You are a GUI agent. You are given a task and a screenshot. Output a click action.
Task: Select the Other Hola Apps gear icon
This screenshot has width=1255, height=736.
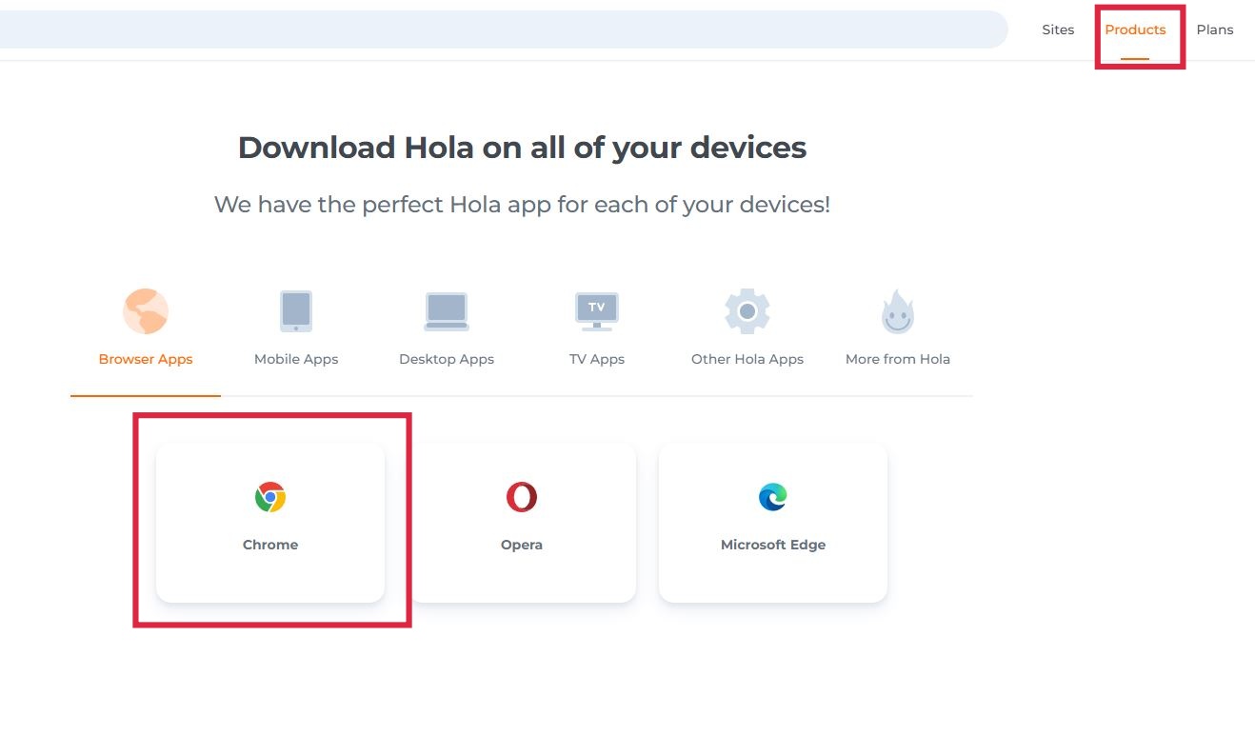tap(747, 311)
